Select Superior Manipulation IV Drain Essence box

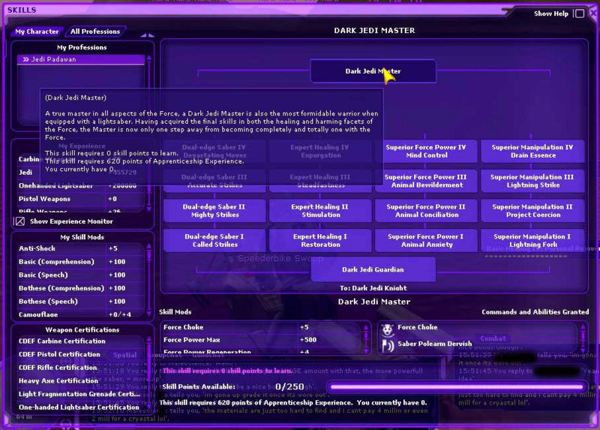coord(532,151)
